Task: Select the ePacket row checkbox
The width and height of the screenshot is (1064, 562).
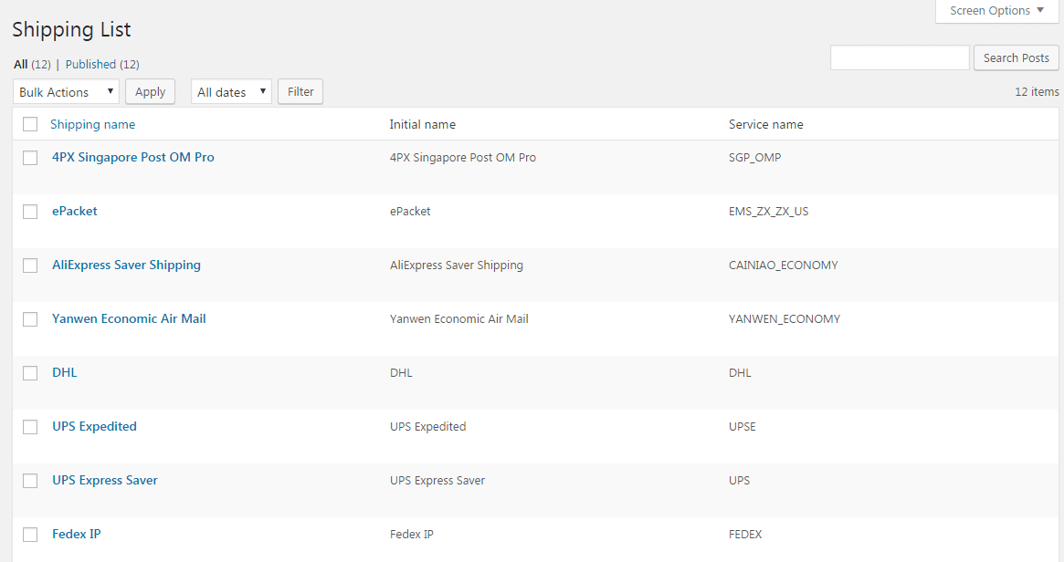Action: point(30,212)
